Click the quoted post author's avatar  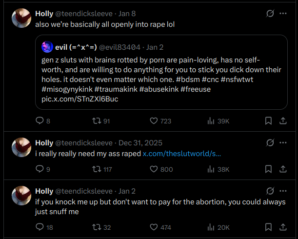click(x=47, y=47)
